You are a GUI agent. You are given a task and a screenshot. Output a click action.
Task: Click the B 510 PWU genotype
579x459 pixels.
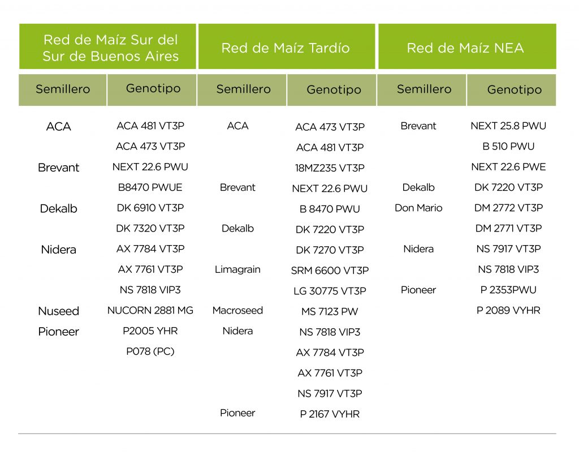[x=508, y=146]
